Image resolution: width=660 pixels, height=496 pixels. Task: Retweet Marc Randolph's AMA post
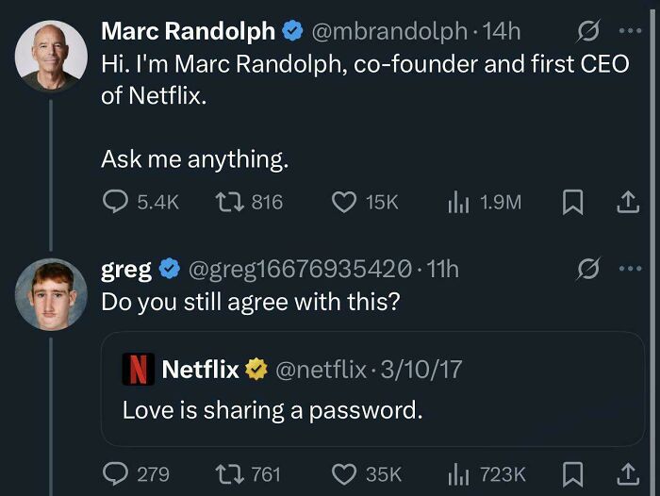[228, 202]
